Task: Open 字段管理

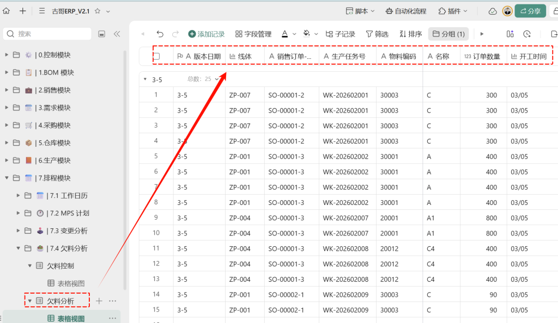Action: [253, 34]
